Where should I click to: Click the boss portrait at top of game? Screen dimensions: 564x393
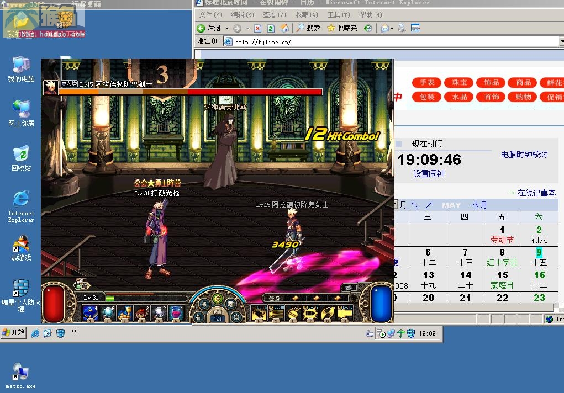click(51, 87)
